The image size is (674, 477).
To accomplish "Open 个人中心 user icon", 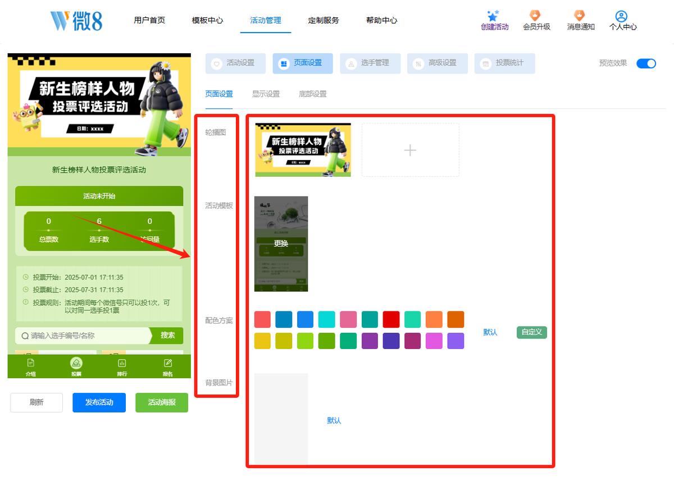I will click(x=621, y=16).
